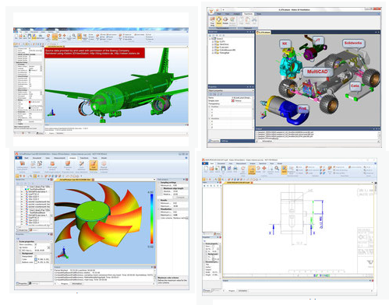Click top Color swatch in fan window background properties
Viewport: 389px width, 305px height.
[36, 259]
